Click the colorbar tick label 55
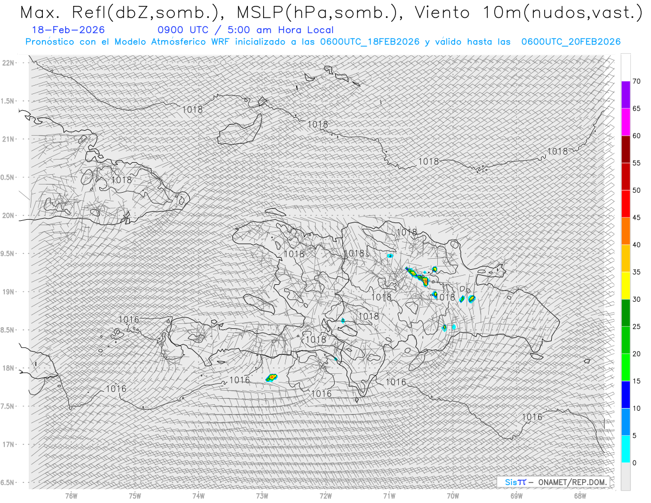This screenshot has height=503, width=651. [636, 163]
